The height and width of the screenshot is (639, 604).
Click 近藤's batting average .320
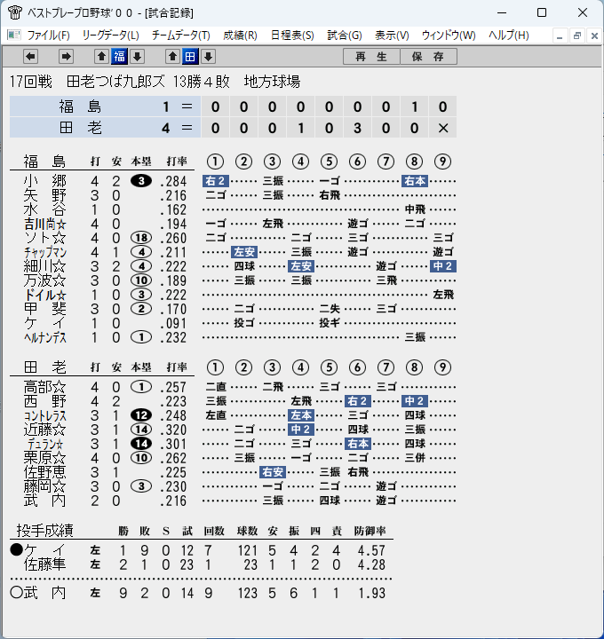coord(173,430)
